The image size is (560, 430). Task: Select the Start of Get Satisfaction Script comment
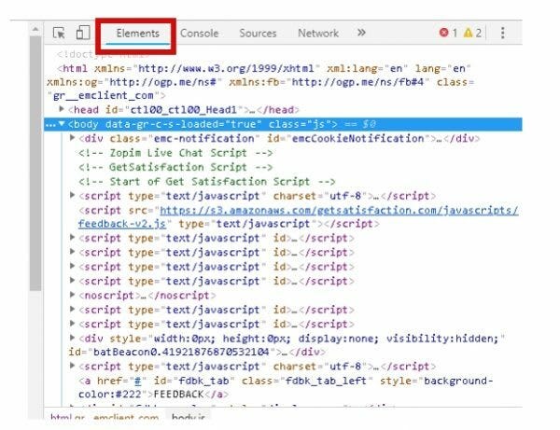click(x=207, y=182)
